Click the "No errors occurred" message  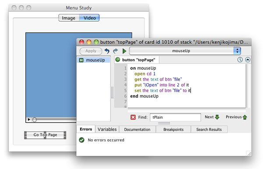pyautogui.click(x=106, y=140)
